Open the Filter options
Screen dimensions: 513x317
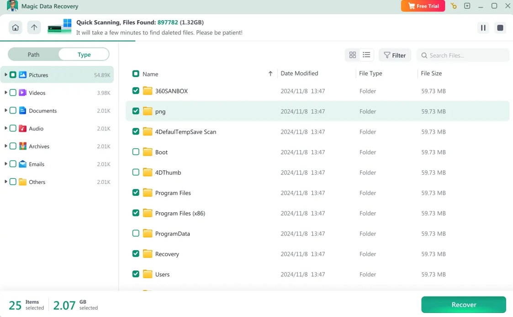click(x=395, y=55)
